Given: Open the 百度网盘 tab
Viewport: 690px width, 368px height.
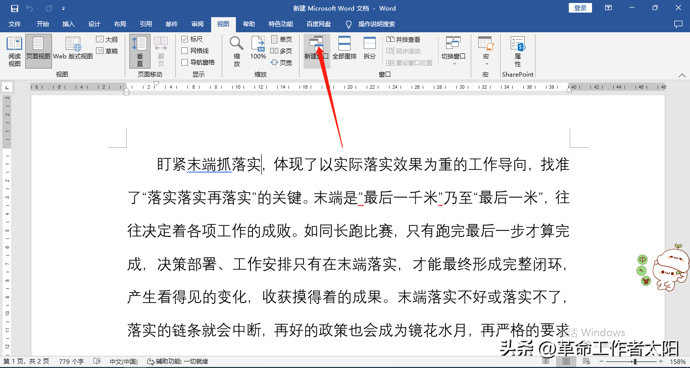Looking at the screenshot, I should [x=319, y=24].
